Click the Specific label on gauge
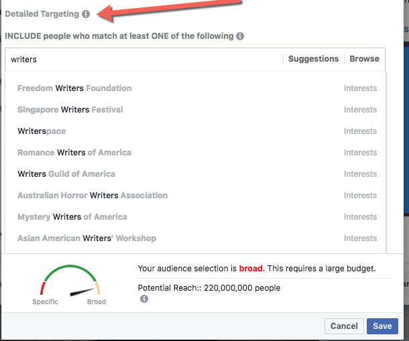The image size is (409, 341). [45, 301]
